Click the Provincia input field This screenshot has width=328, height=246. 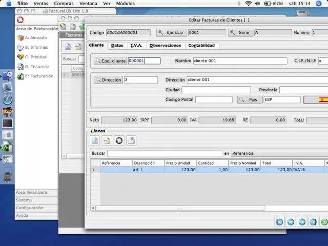point(304,90)
